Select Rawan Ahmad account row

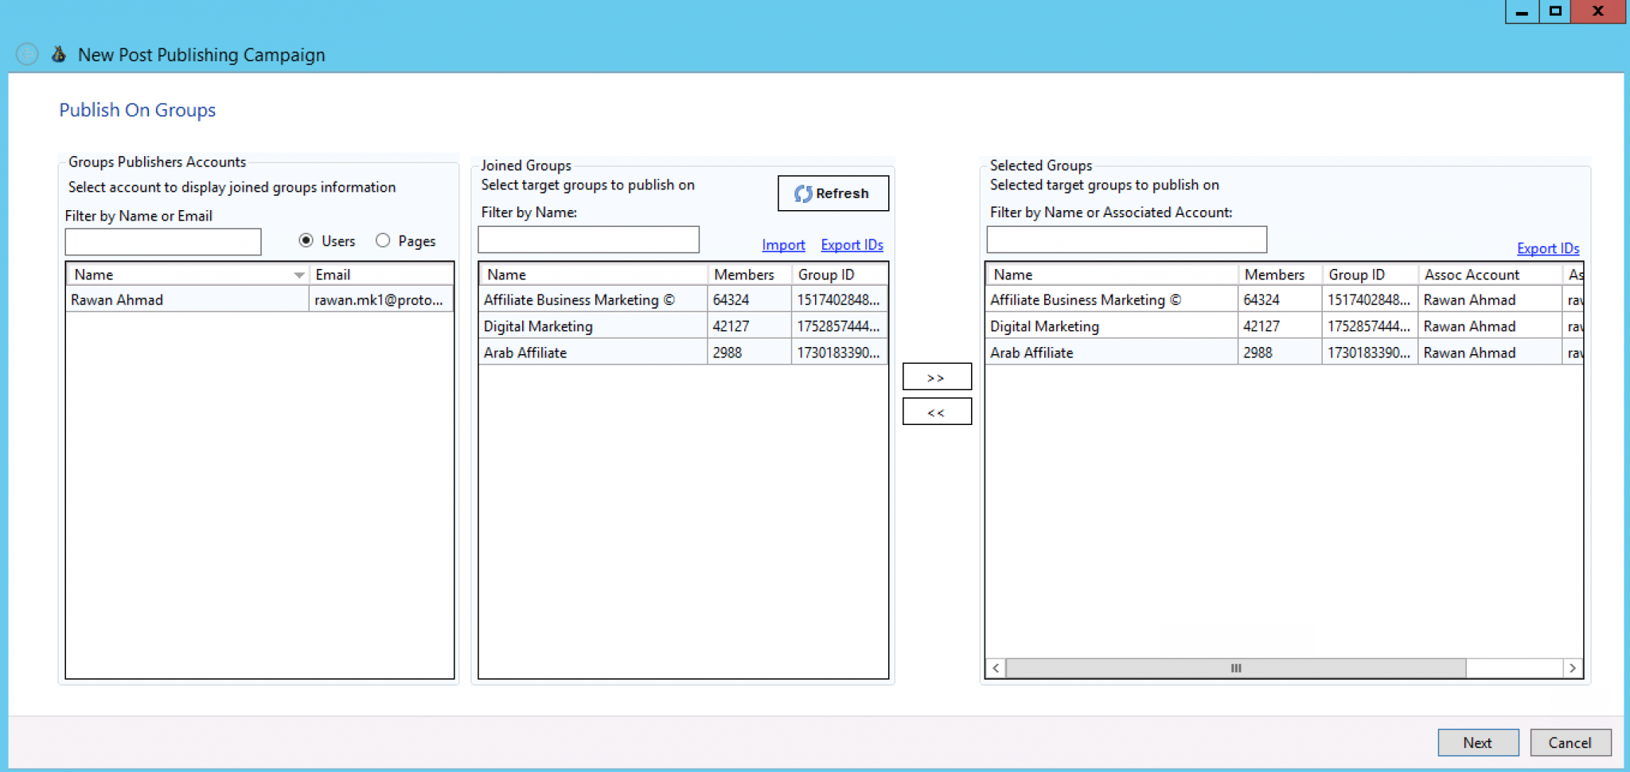(x=188, y=300)
